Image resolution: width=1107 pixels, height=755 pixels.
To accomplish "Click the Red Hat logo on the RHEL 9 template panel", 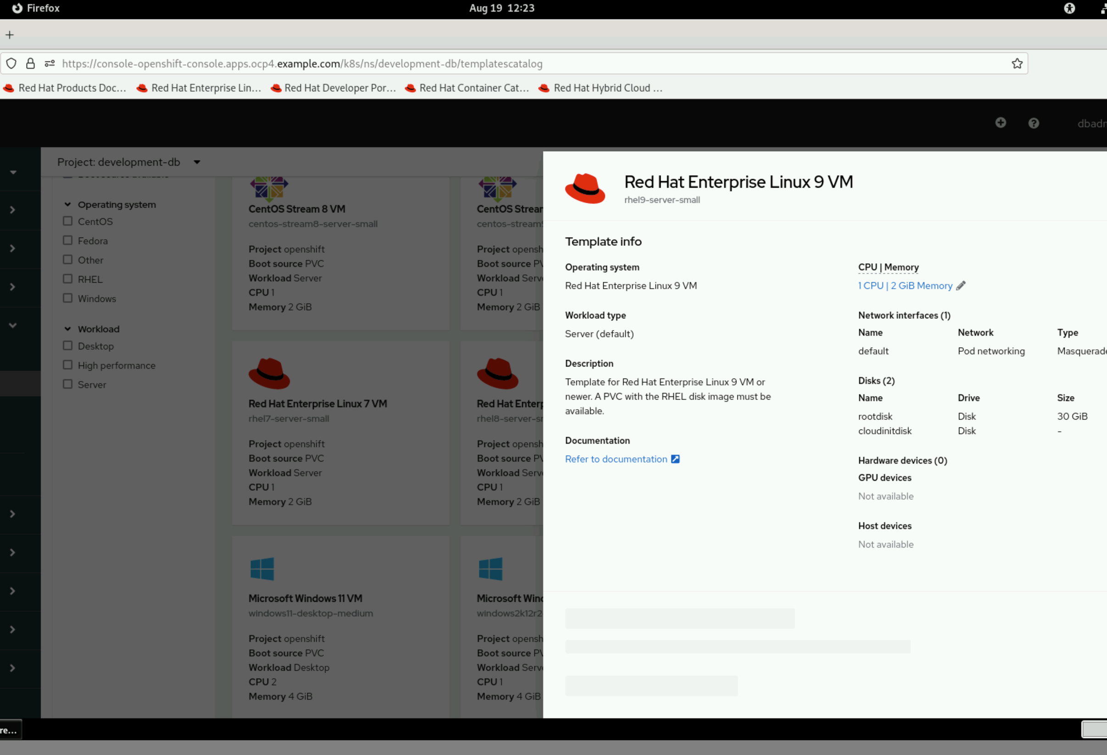I will coord(585,188).
